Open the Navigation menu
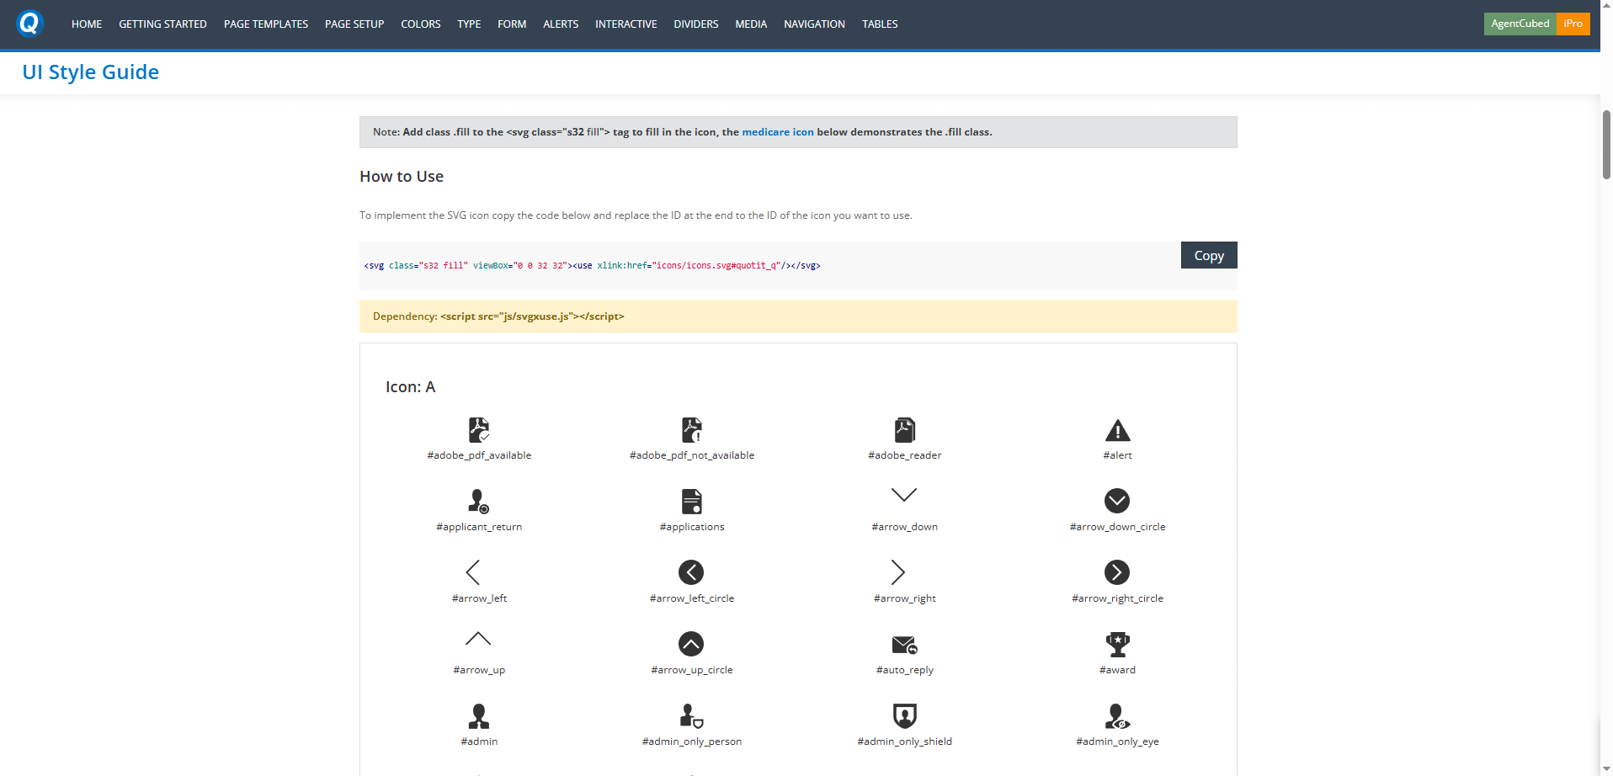Viewport: 1613px width, 776px height. click(x=814, y=24)
